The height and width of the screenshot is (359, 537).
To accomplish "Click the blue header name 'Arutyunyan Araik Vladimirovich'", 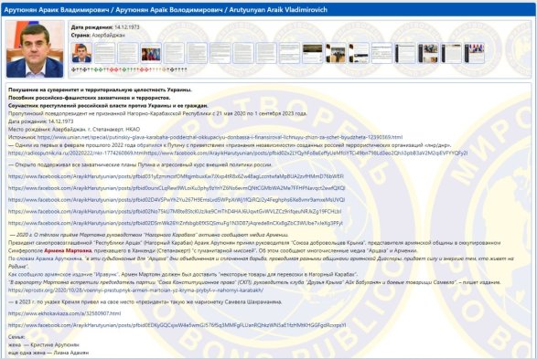I will [278, 10].
